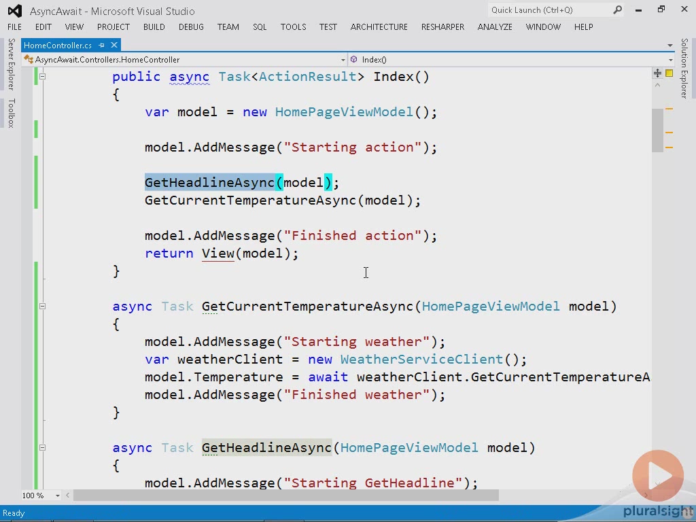The height and width of the screenshot is (522, 696).
Task: Open the BUILD menu
Action: (x=154, y=27)
